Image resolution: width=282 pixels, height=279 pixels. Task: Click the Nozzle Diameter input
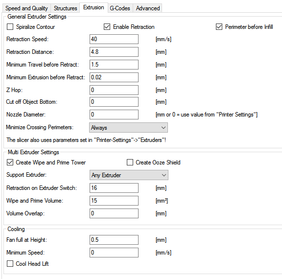[x=114, y=115]
